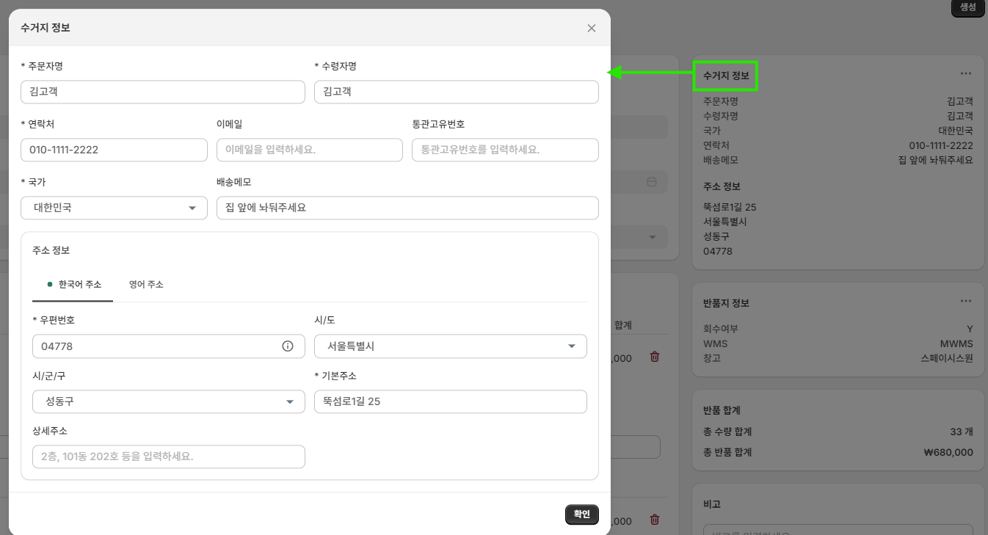Screen dimensions: 988x535
Task: Open the three-dot menu on 반품지 정보 card
Action: [966, 301]
